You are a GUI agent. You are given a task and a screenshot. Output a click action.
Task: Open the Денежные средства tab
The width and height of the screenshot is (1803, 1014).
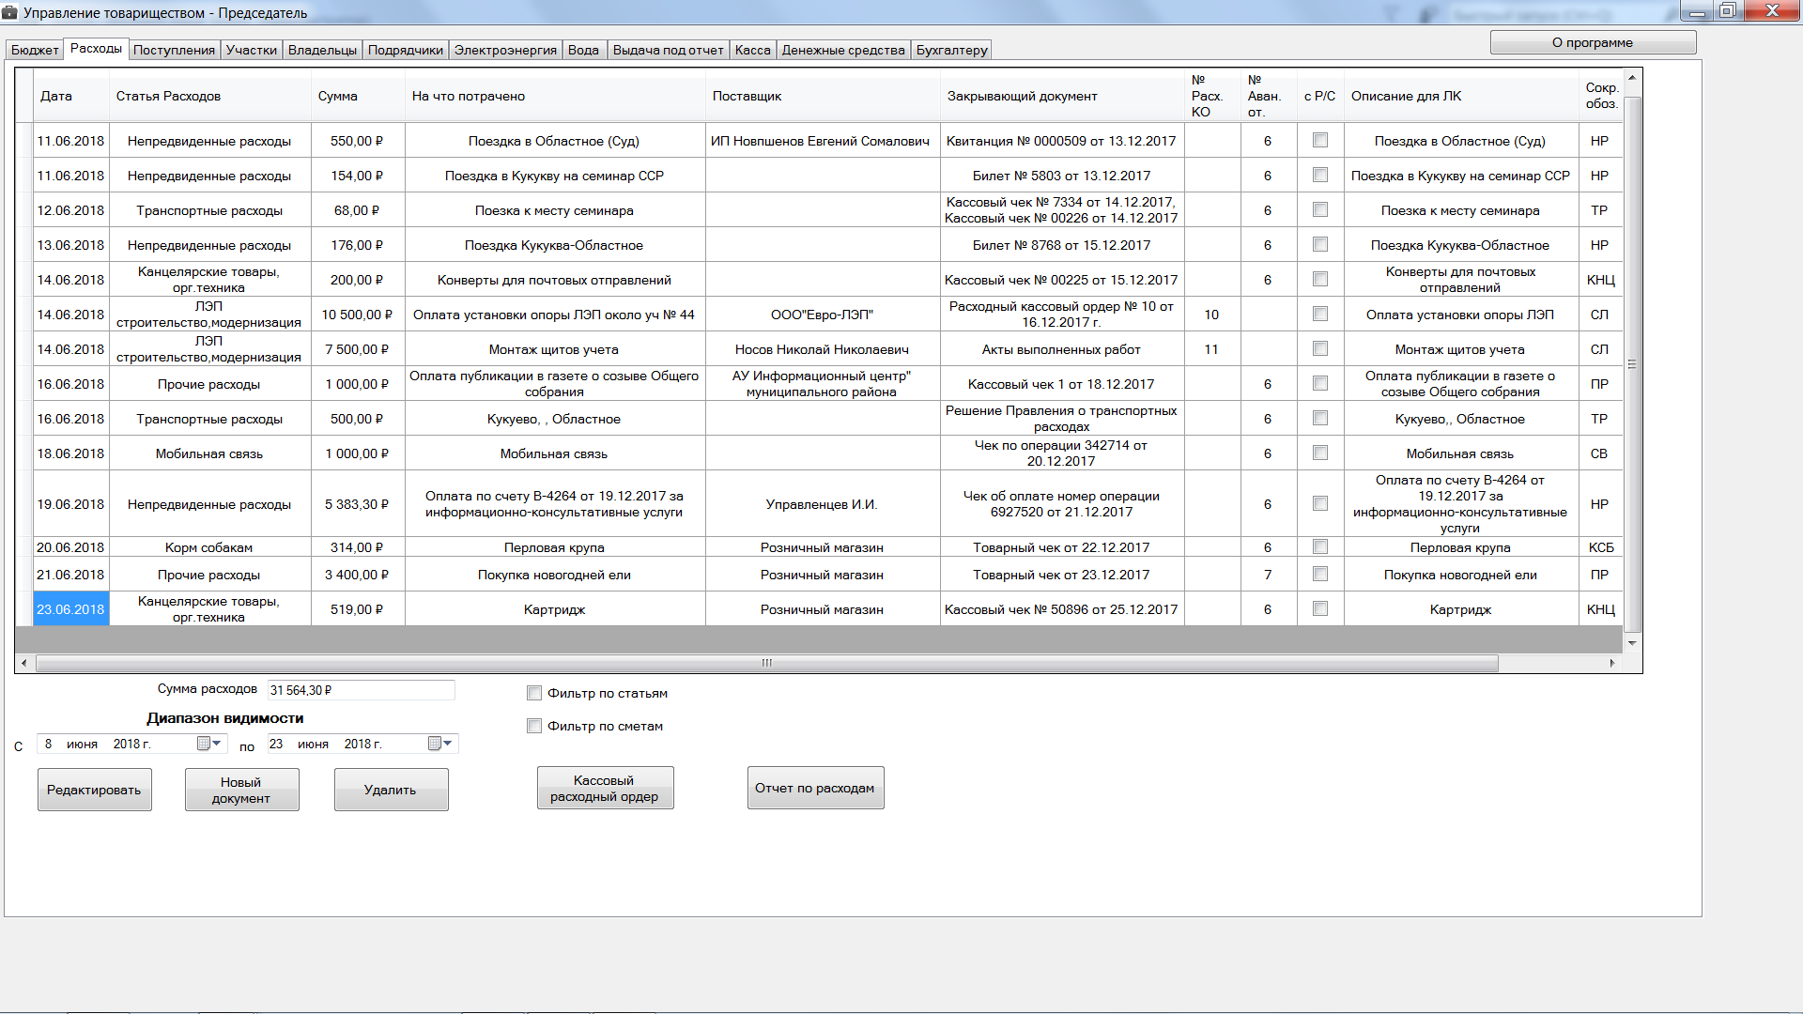[842, 50]
